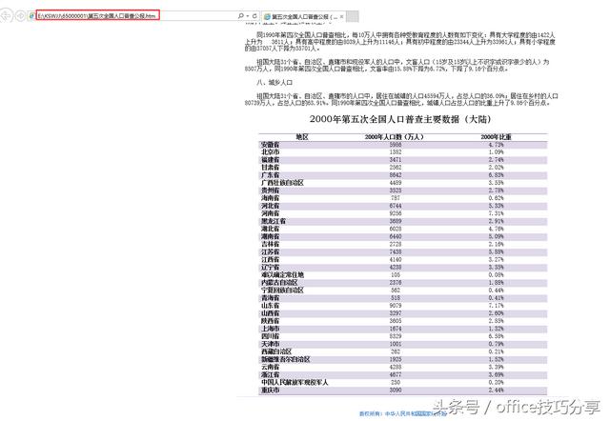The height and width of the screenshot is (421, 610).
Task: Click the 2.91% share value for 黑龙江省
Action: (x=496, y=221)
